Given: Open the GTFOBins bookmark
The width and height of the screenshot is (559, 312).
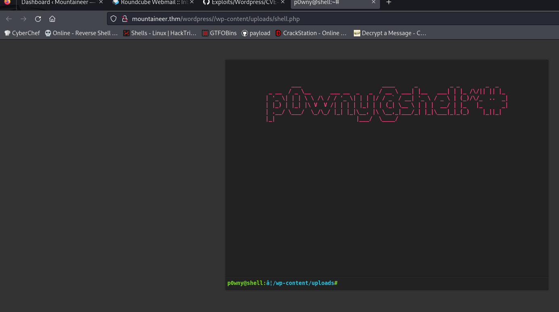Looking at the screenshot, I should (219, 33).
